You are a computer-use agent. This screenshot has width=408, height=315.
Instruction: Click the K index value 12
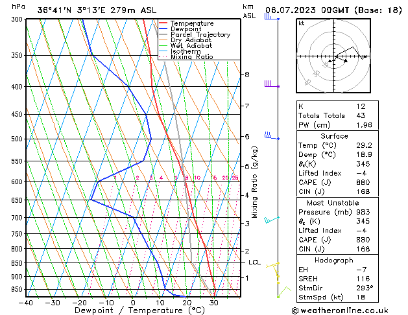click(361, 106)
